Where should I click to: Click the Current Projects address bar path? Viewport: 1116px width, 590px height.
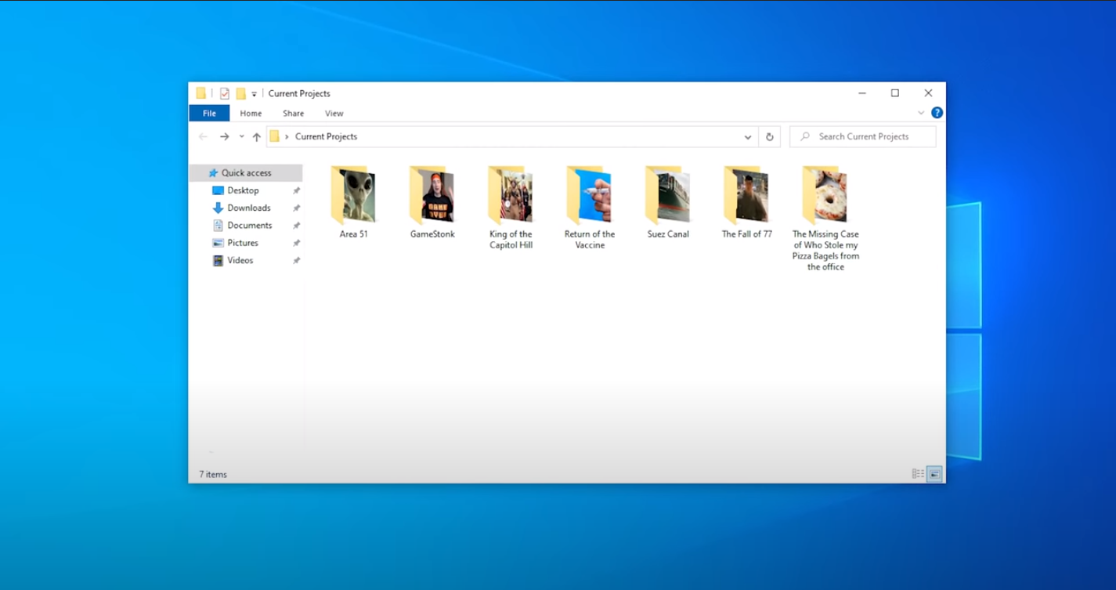[326, 136]
